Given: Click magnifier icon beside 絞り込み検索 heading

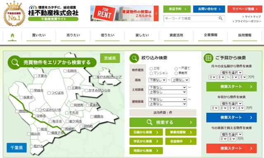Looking at the screenshot, I should 134,58.
